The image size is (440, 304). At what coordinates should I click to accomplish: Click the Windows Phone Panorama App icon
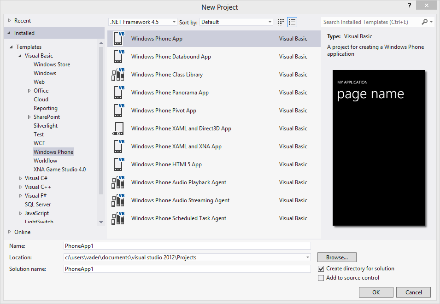[x=118, y=93]
